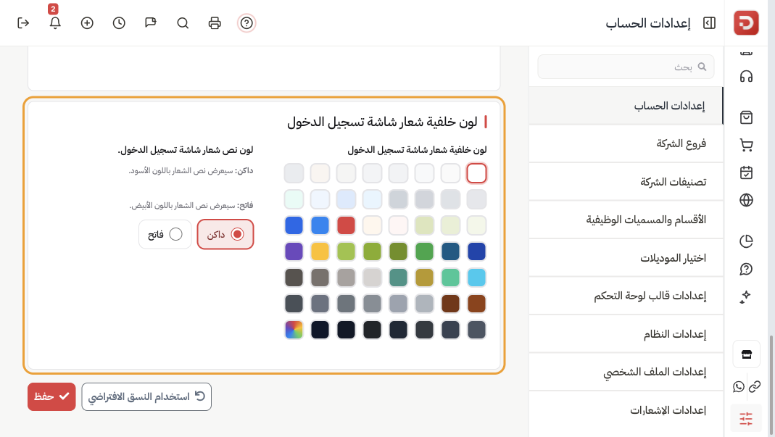Open إعدادات قالب لوحة التحكم menu item
This screenshot has height=437, width=775.
click(x=626, y=296)
